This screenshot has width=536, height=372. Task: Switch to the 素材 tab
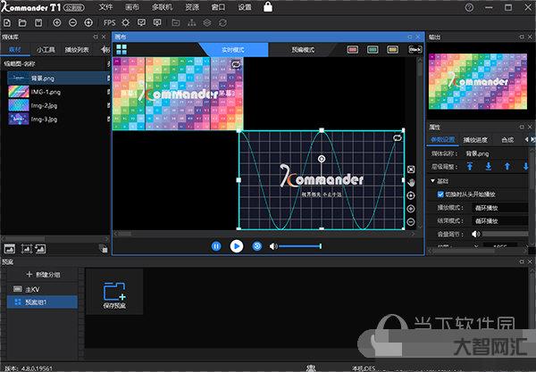pyautogui.click(x=15, y=50)
